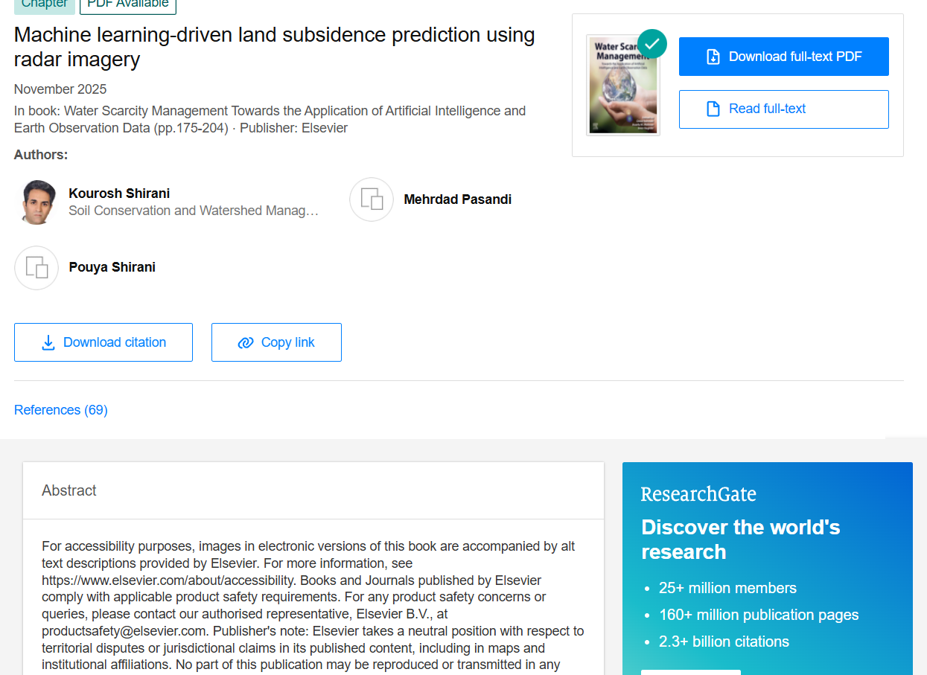This screenshot has width=927, height=675.
Task: Click the ResearchGate logo in the promo panel
Action: coord(698,494)
